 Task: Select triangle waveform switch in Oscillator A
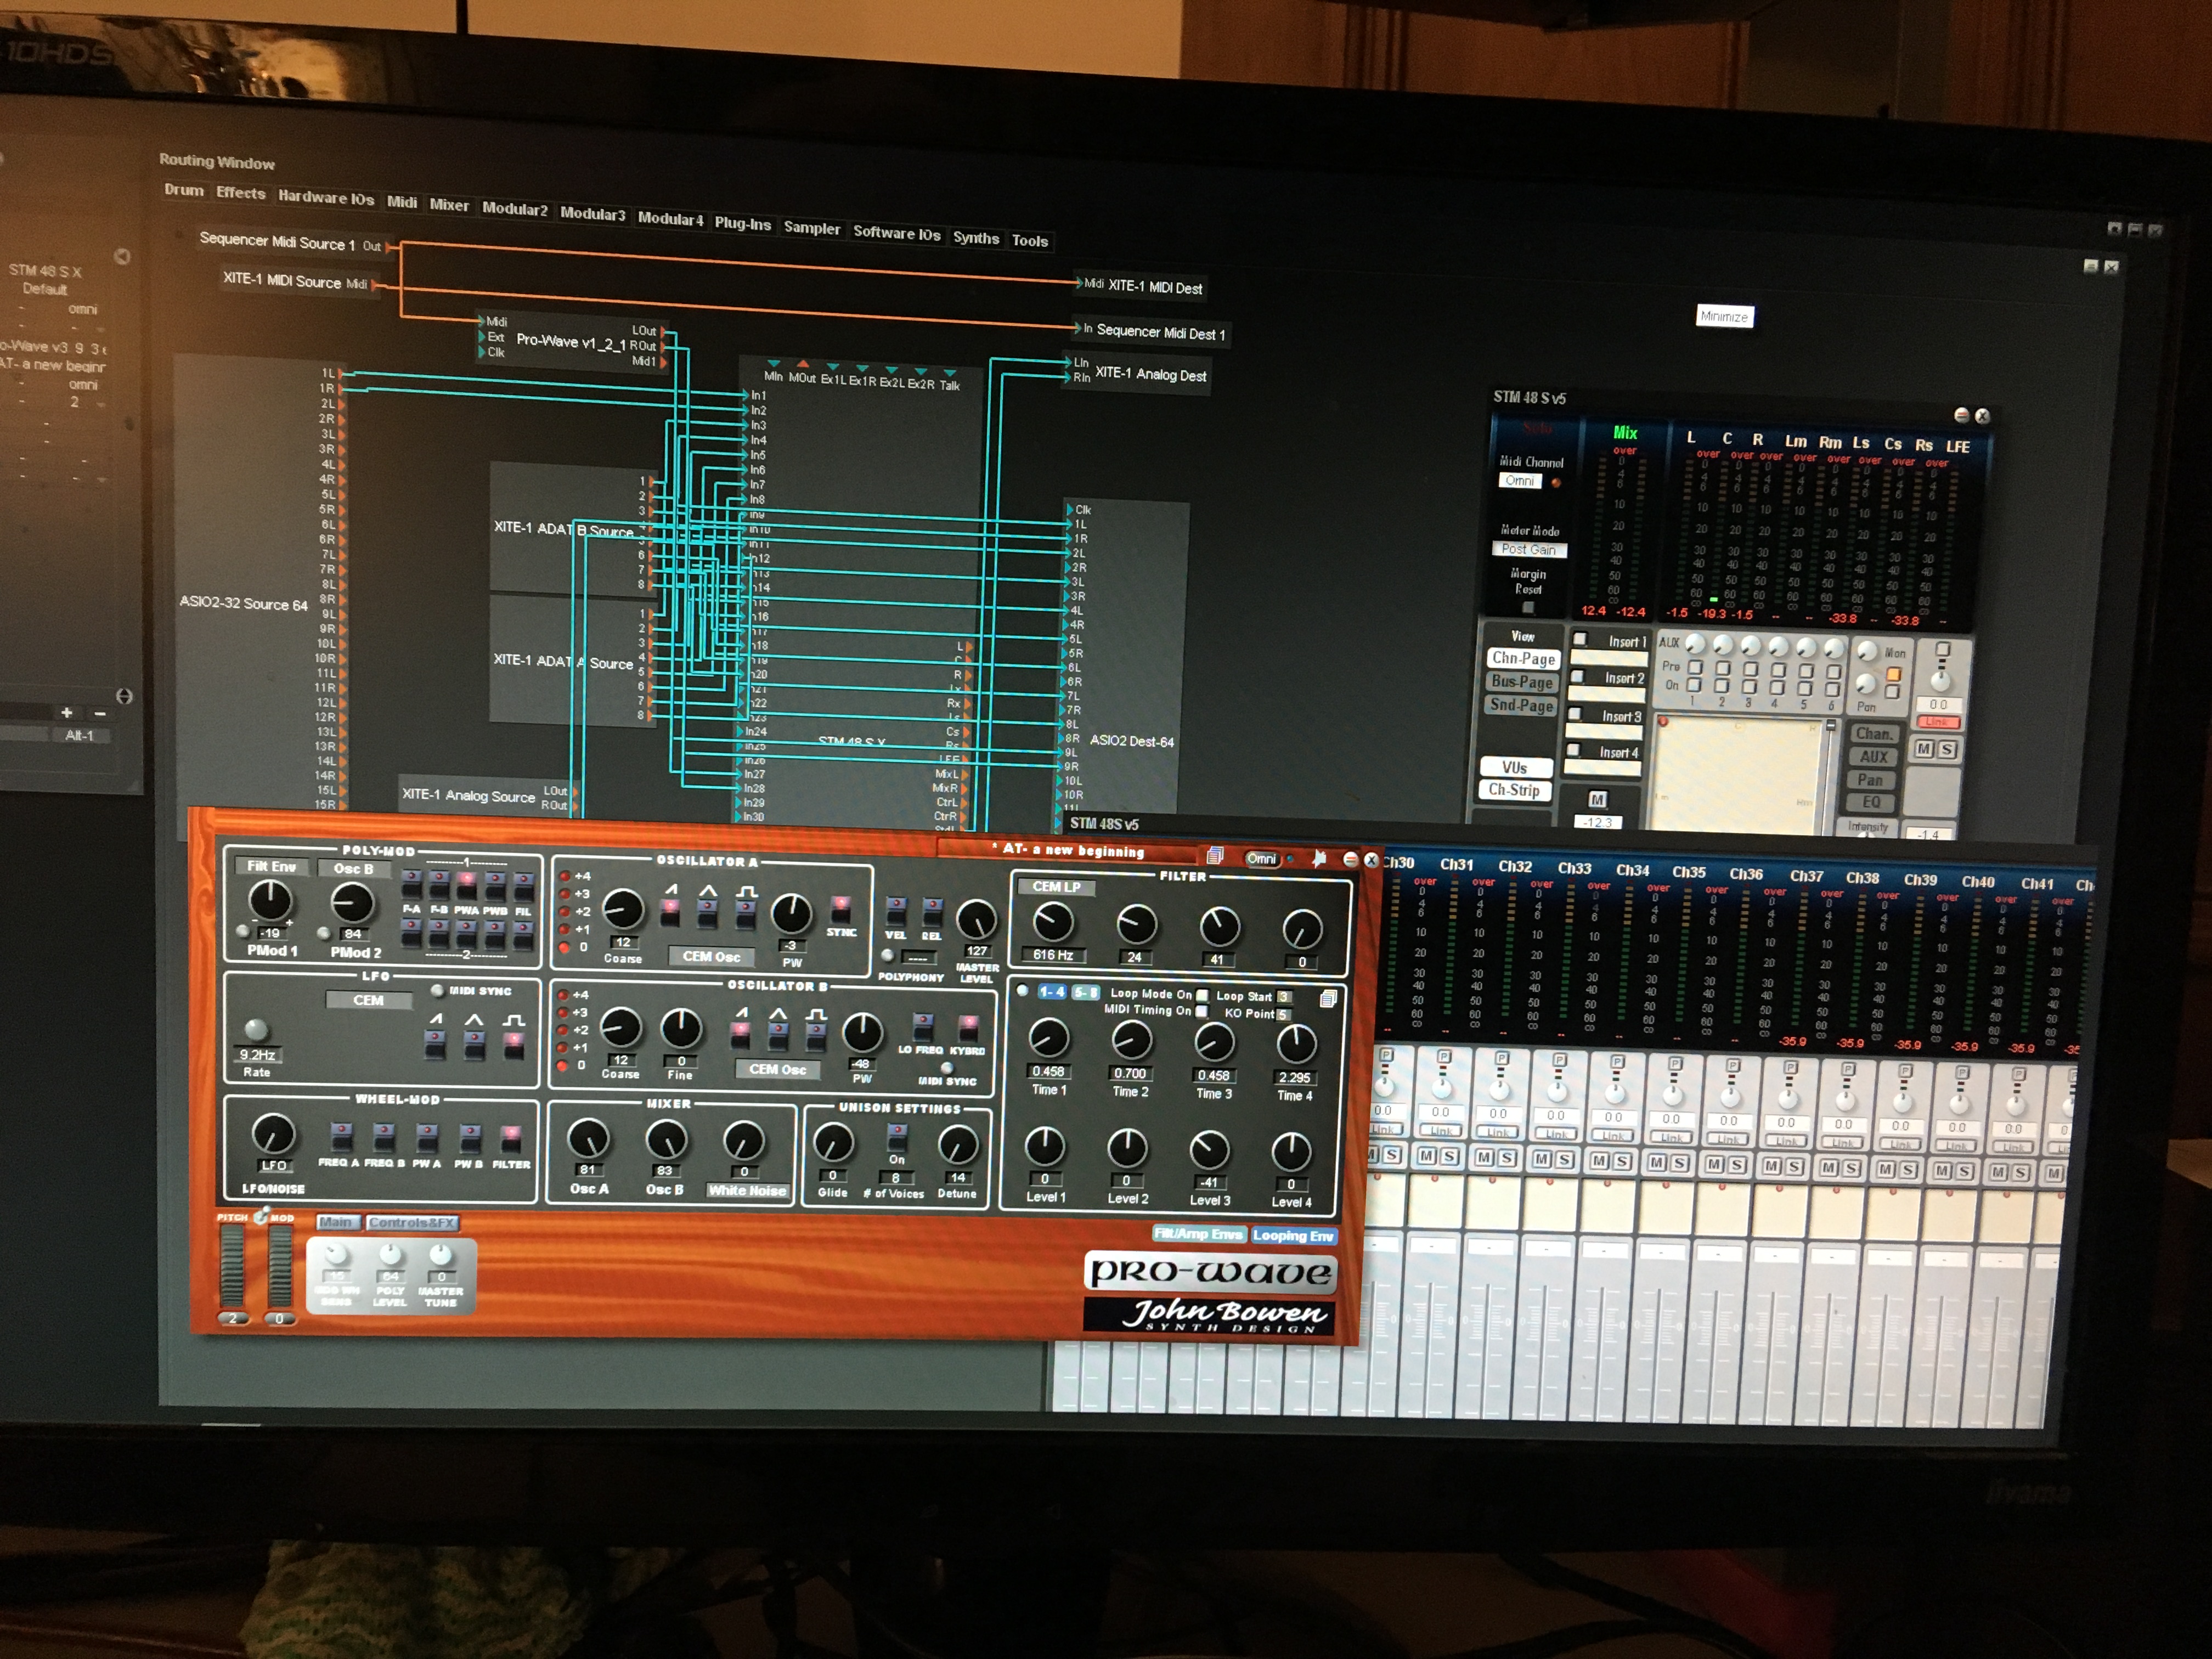point(708,913)
